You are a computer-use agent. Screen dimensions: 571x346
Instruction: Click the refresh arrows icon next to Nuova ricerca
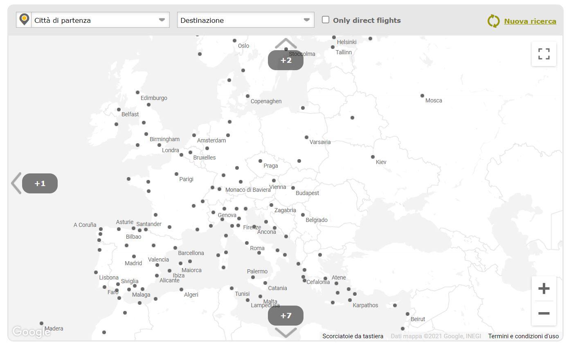click(494, 21)
